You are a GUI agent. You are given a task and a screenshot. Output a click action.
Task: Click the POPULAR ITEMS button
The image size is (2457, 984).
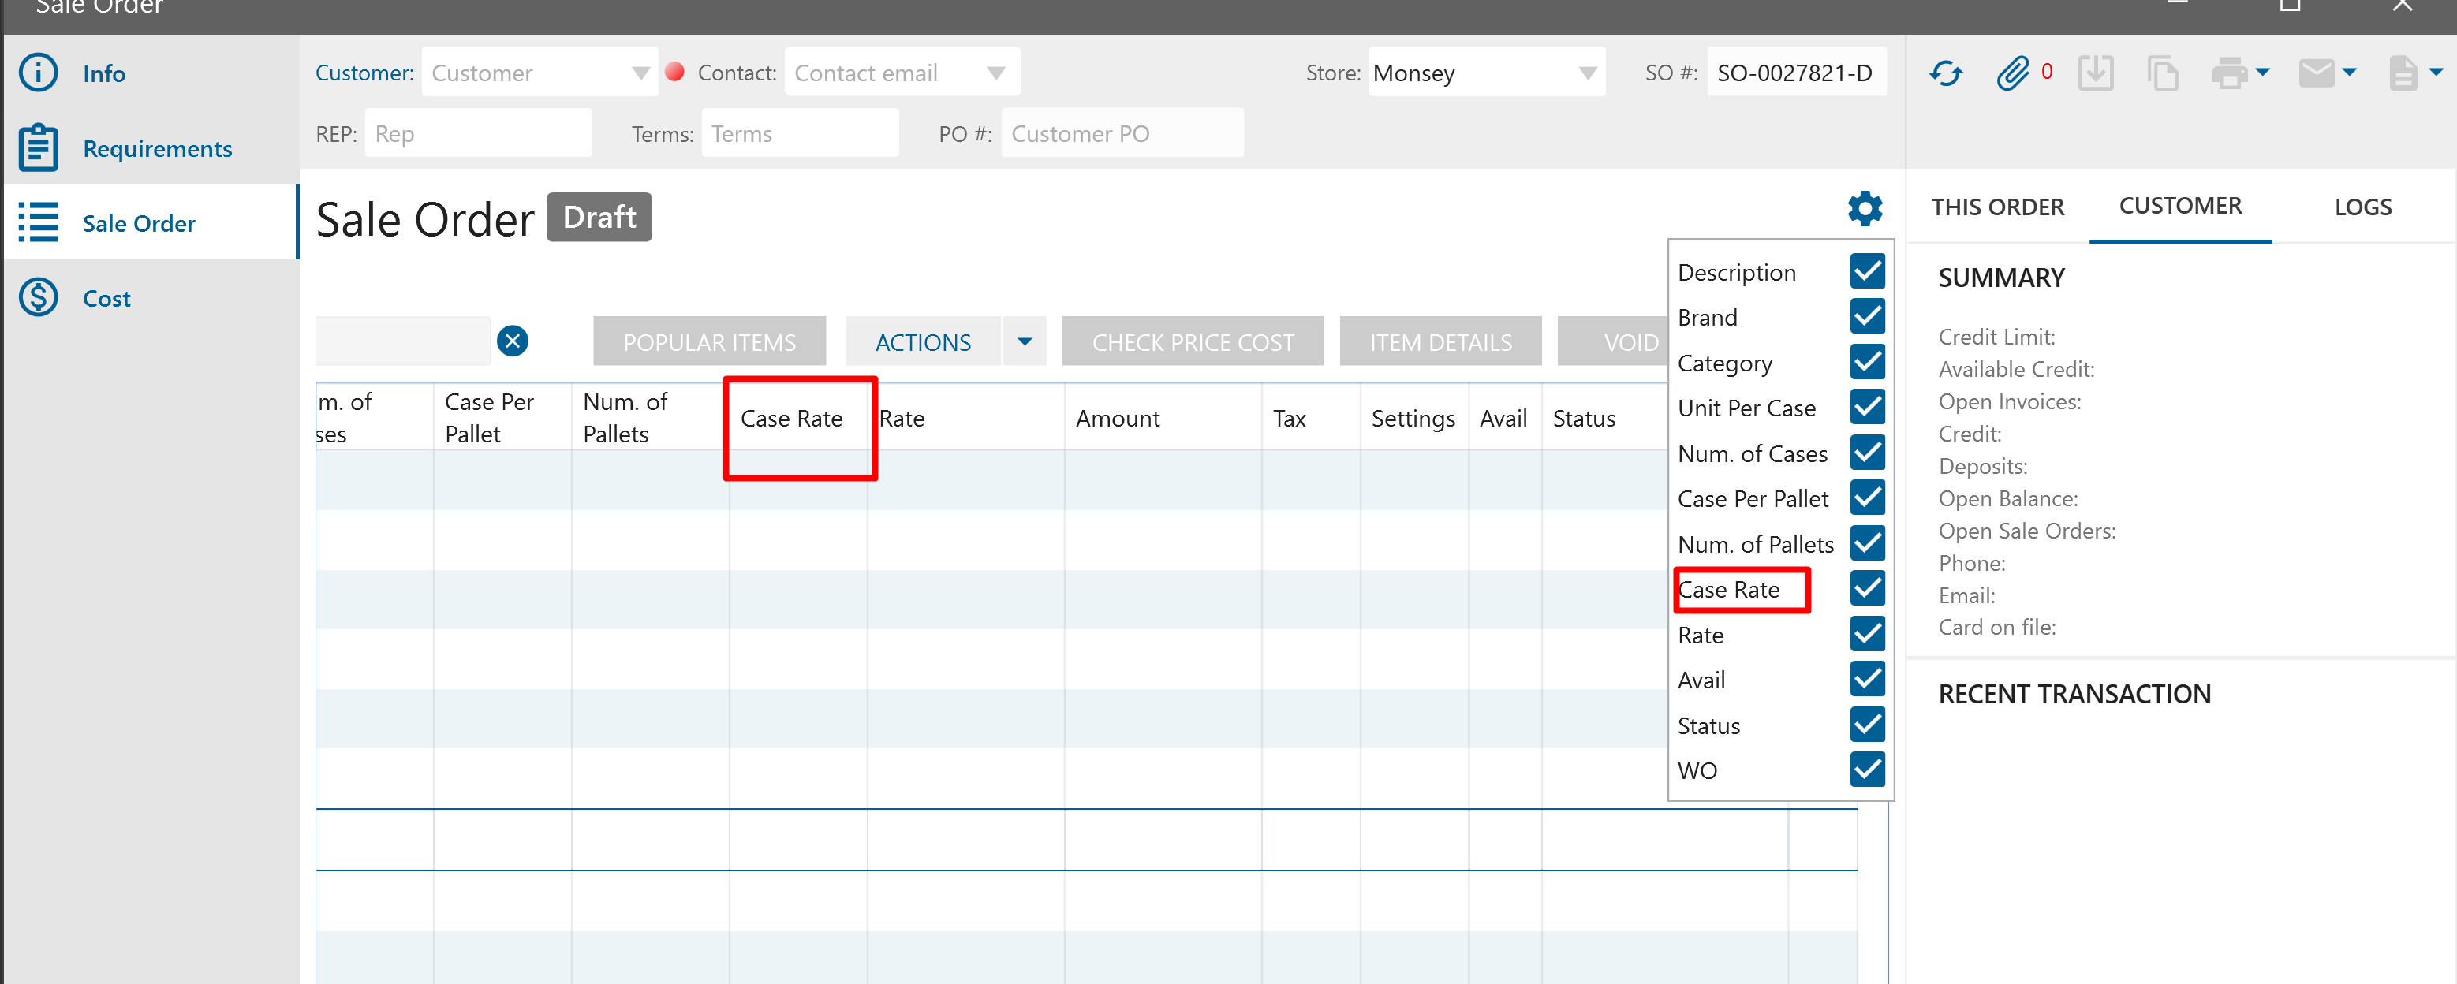[x=708, y=341]
